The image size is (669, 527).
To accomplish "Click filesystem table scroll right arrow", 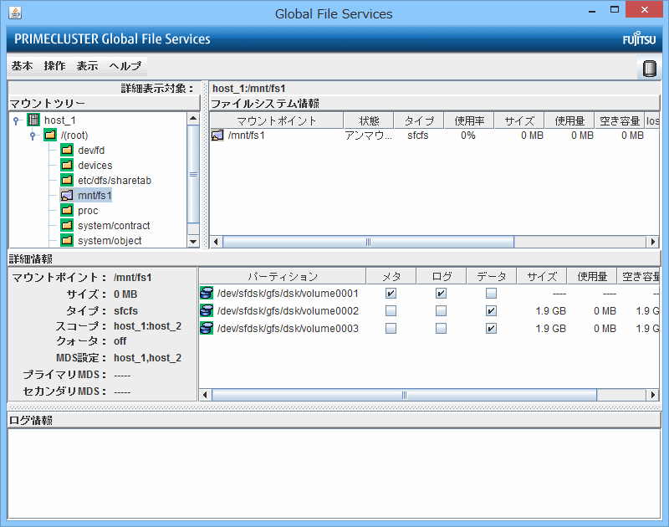I will 653,242.
